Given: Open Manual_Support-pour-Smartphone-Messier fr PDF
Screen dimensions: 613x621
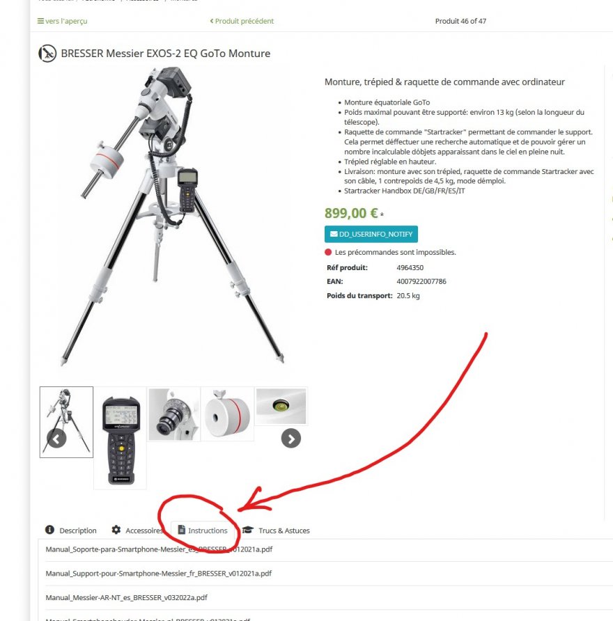Looking at the screenshot, I should click(x=159, y=574).
